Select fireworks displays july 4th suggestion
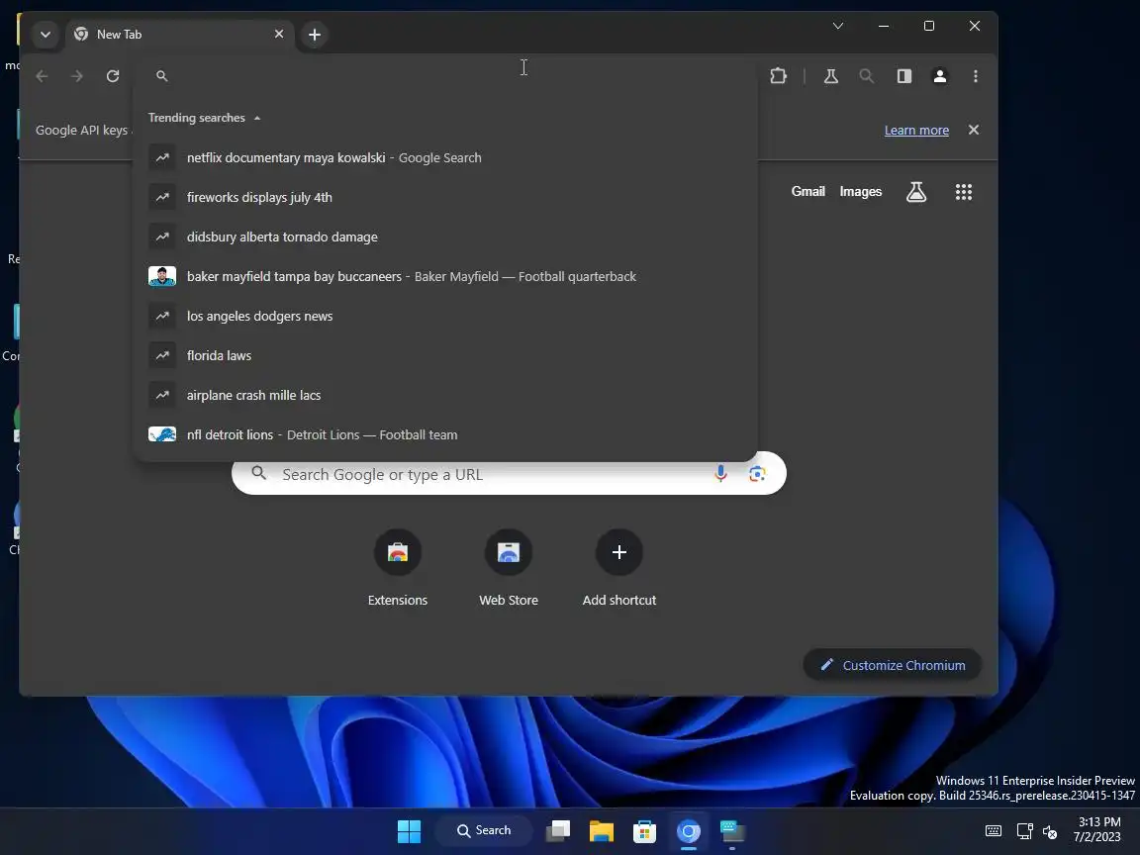This screenshot has height=855, width=1140. pyautogui.click(x=445, y=197)
